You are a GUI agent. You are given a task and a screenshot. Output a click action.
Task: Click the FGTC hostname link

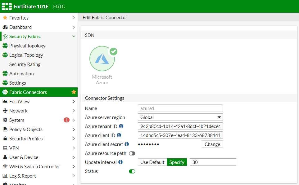point(59,7)
